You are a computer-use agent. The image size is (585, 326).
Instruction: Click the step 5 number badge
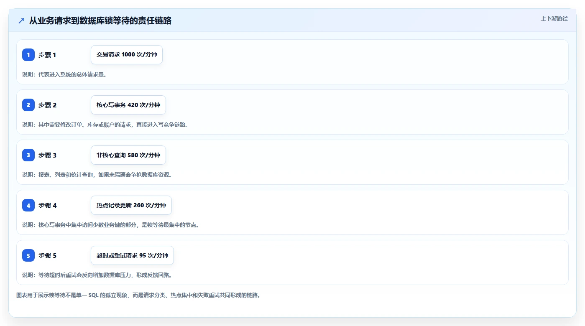(28, 255)
